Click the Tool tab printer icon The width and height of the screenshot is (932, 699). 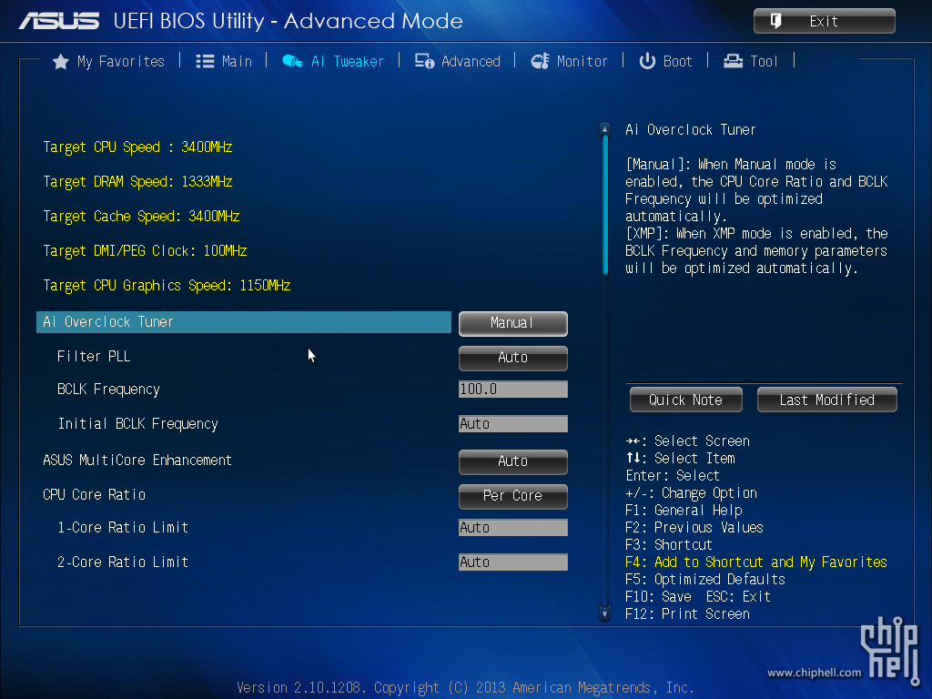point(733,61)
